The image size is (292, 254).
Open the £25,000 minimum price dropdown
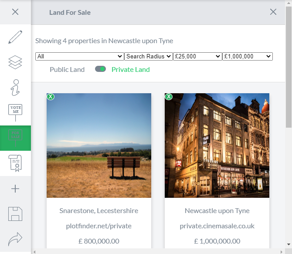[x=197, y=57]
